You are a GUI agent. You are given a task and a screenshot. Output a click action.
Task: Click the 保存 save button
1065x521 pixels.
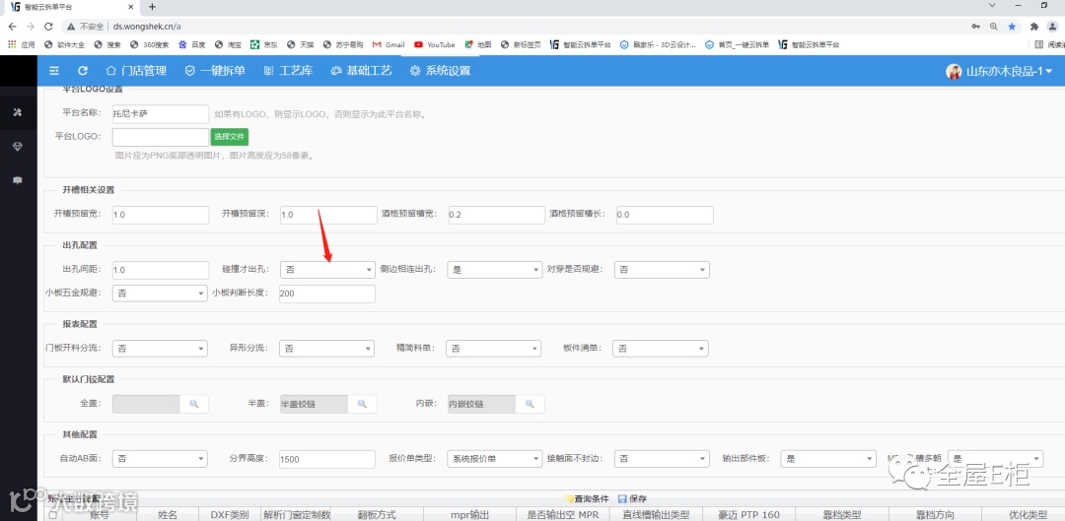click(x=632, y=498)
